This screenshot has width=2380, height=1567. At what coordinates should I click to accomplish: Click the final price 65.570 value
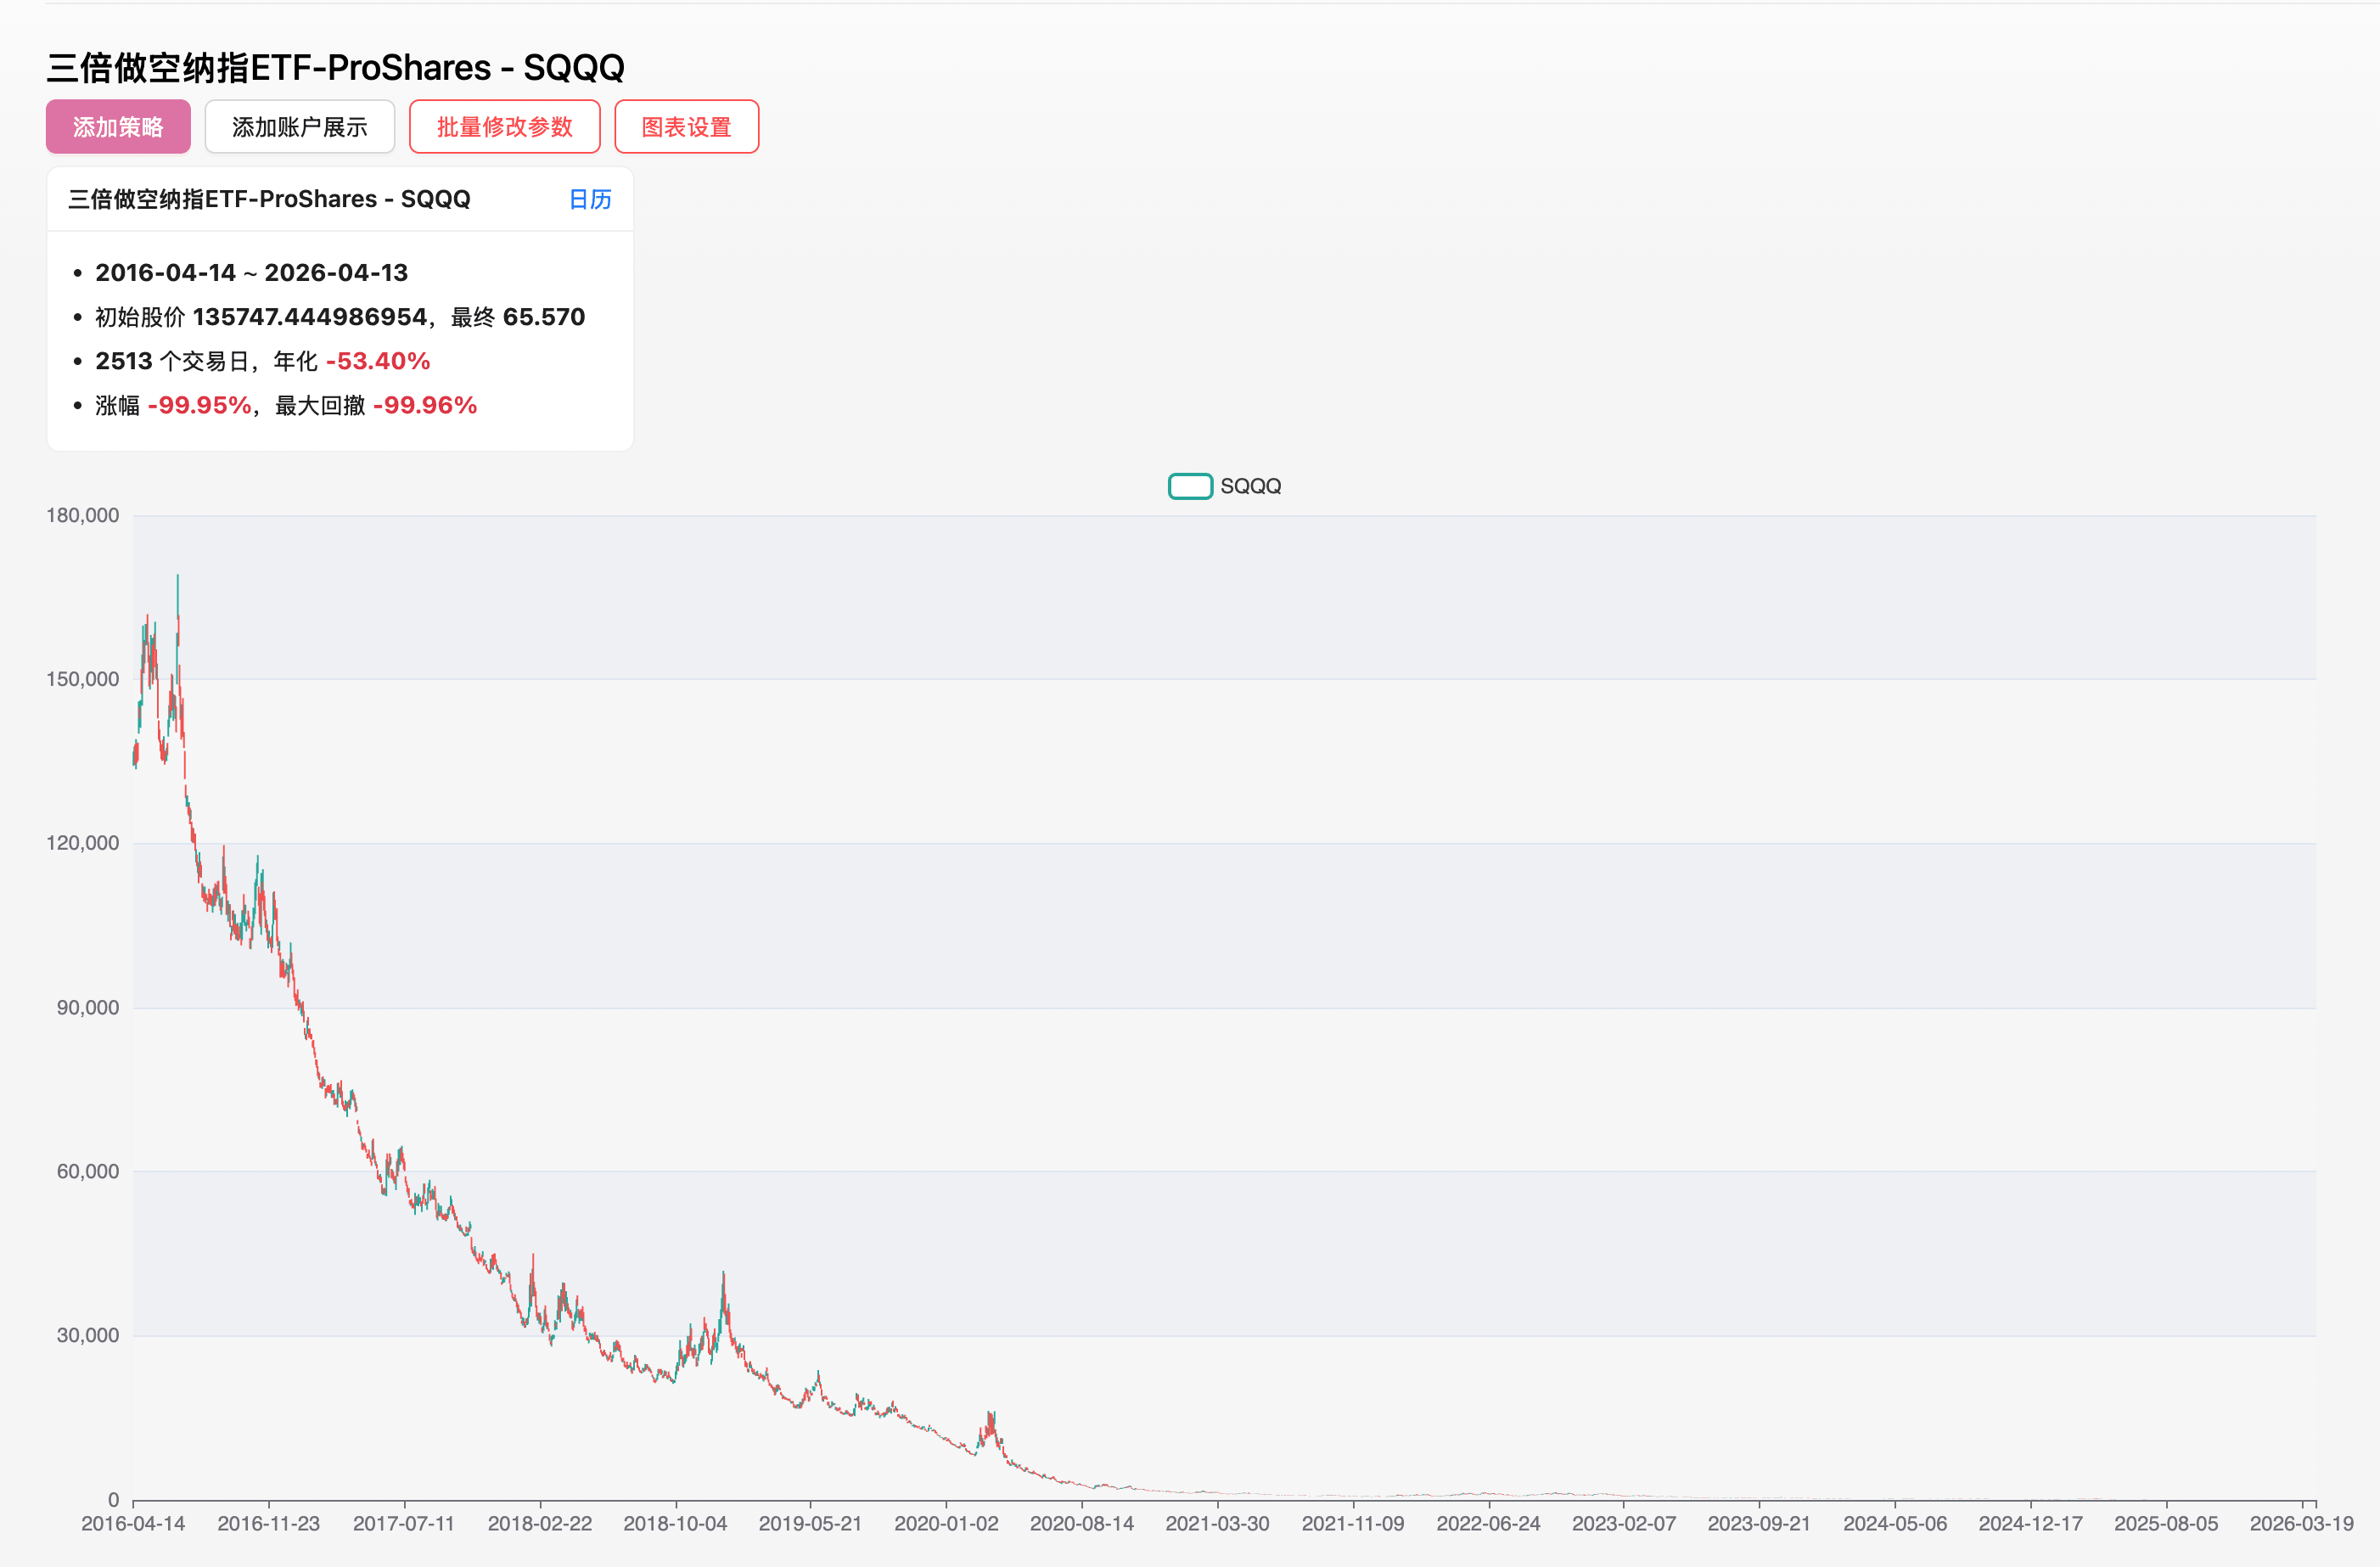point(543,317)
